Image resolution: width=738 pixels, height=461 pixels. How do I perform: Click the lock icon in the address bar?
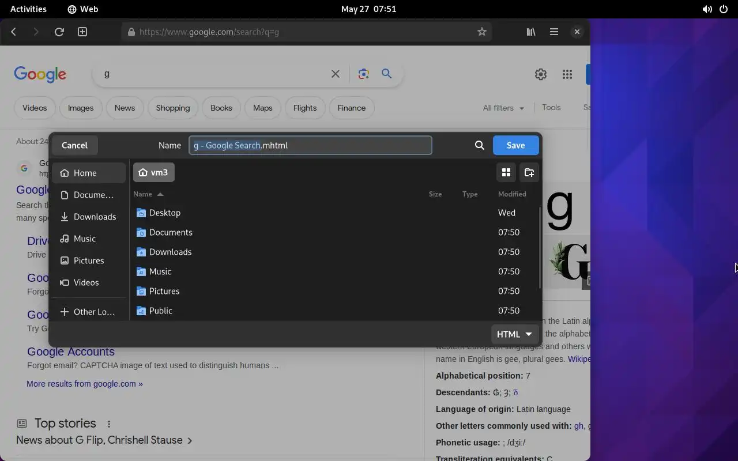pos(131,32)
